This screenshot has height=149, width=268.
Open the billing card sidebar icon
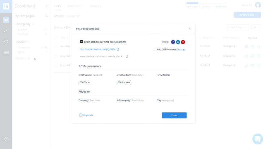tap(6, 53)
